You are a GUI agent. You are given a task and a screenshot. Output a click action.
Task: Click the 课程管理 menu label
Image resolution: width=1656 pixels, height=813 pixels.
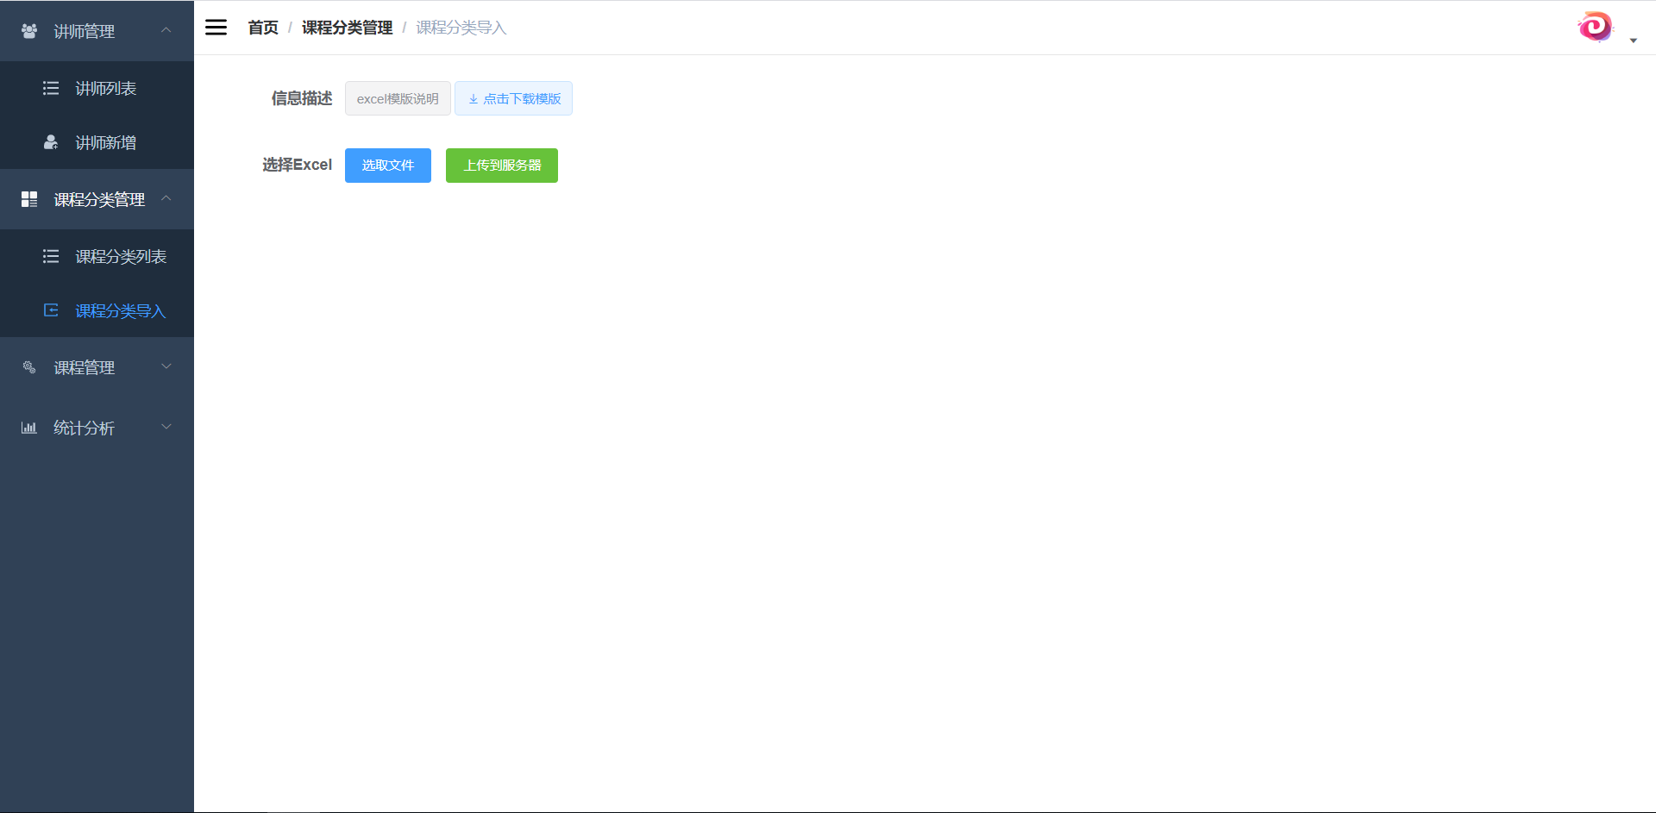(85, 367)
